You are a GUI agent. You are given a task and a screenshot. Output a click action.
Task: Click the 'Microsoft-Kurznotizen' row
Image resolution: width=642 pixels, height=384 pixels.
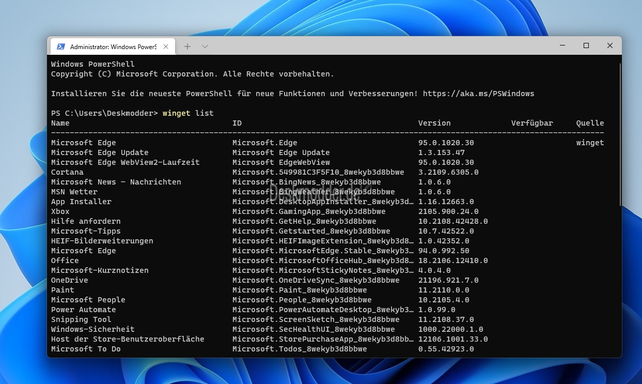[x=100, y=270]
